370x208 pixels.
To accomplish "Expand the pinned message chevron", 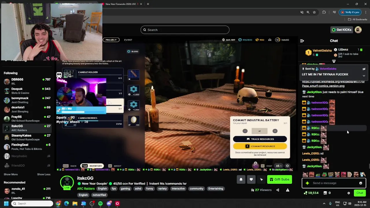I will 364,76.
